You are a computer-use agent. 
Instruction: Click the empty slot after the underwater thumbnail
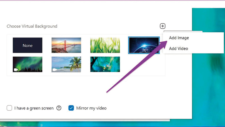(x=144, y=64)
